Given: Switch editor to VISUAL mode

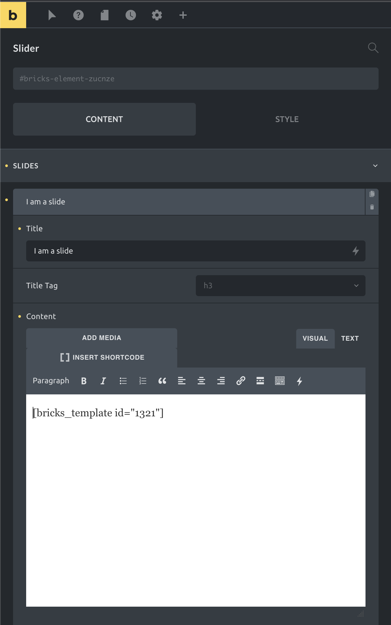Looking at the screenshot, I should [x=315, y=338].
